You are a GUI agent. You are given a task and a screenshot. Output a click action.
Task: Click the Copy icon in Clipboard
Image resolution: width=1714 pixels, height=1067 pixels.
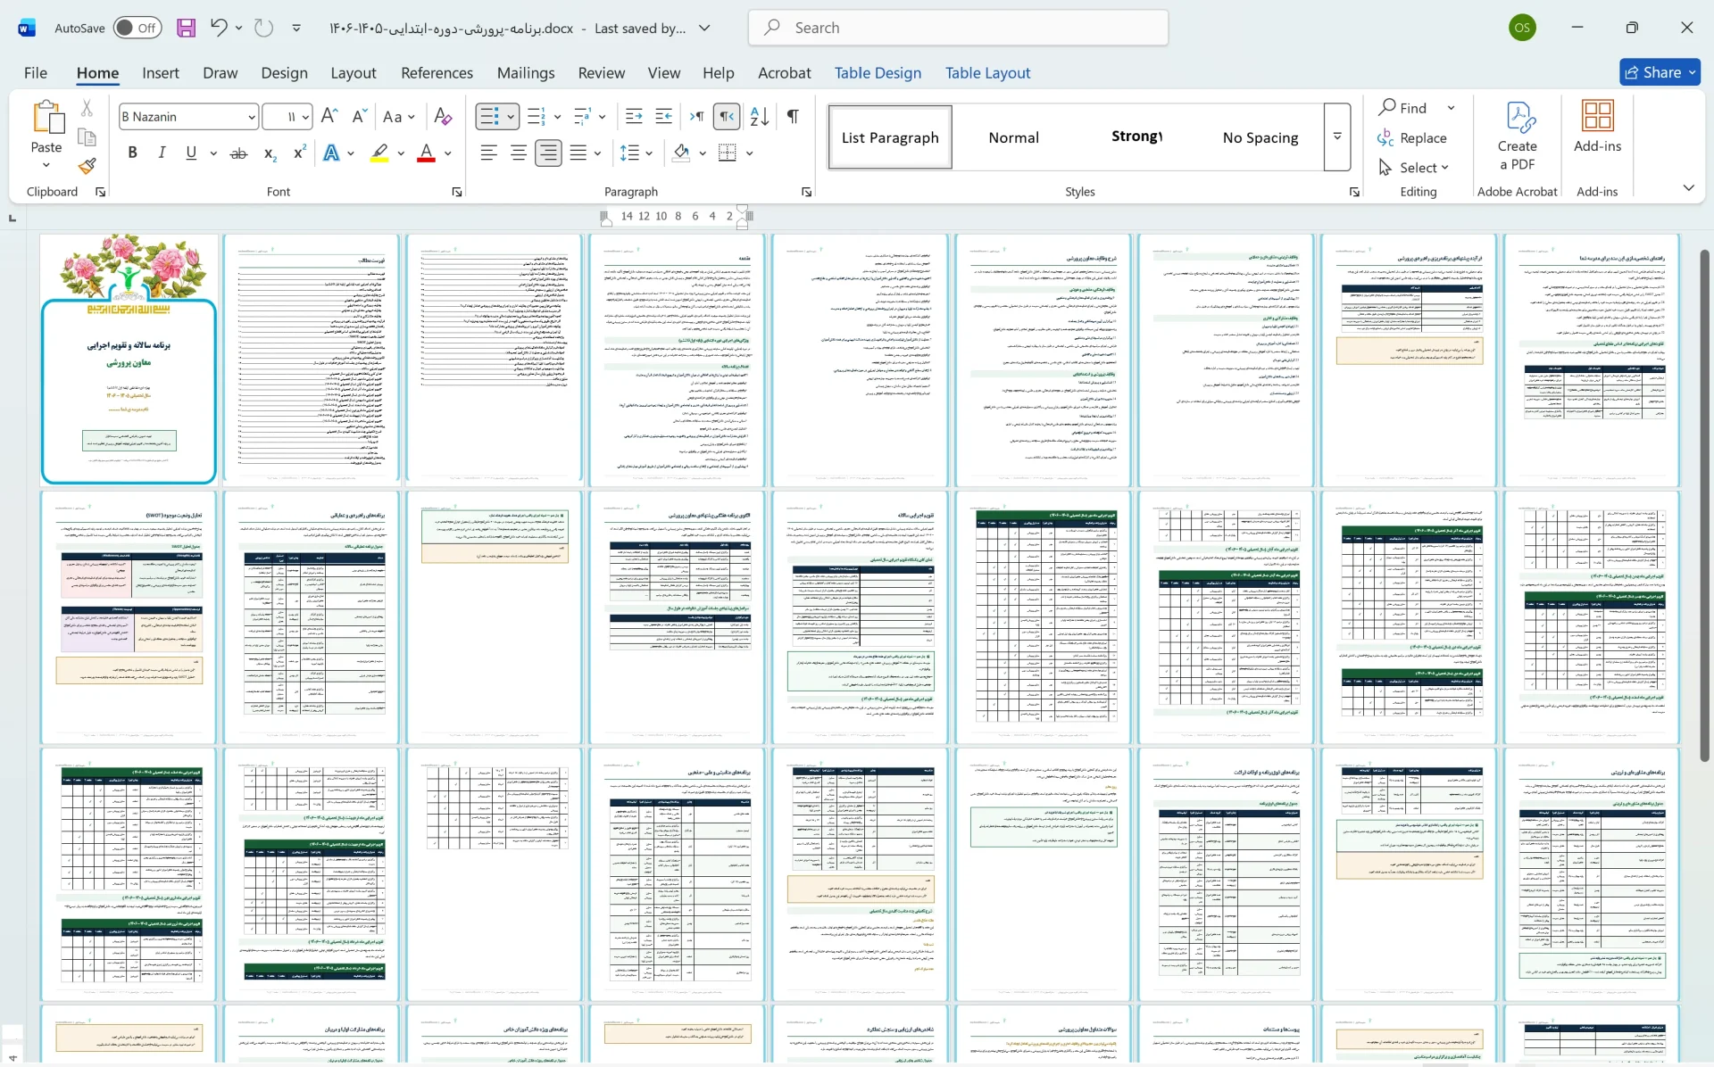tap(87, 137)
